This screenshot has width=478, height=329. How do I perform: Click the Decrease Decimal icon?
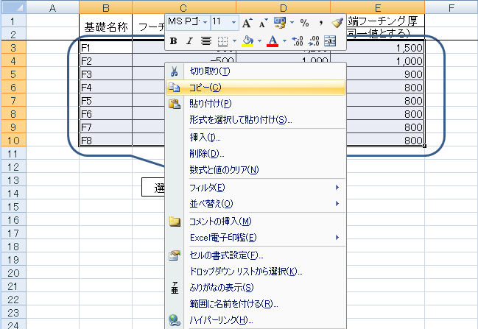[314, 40]
